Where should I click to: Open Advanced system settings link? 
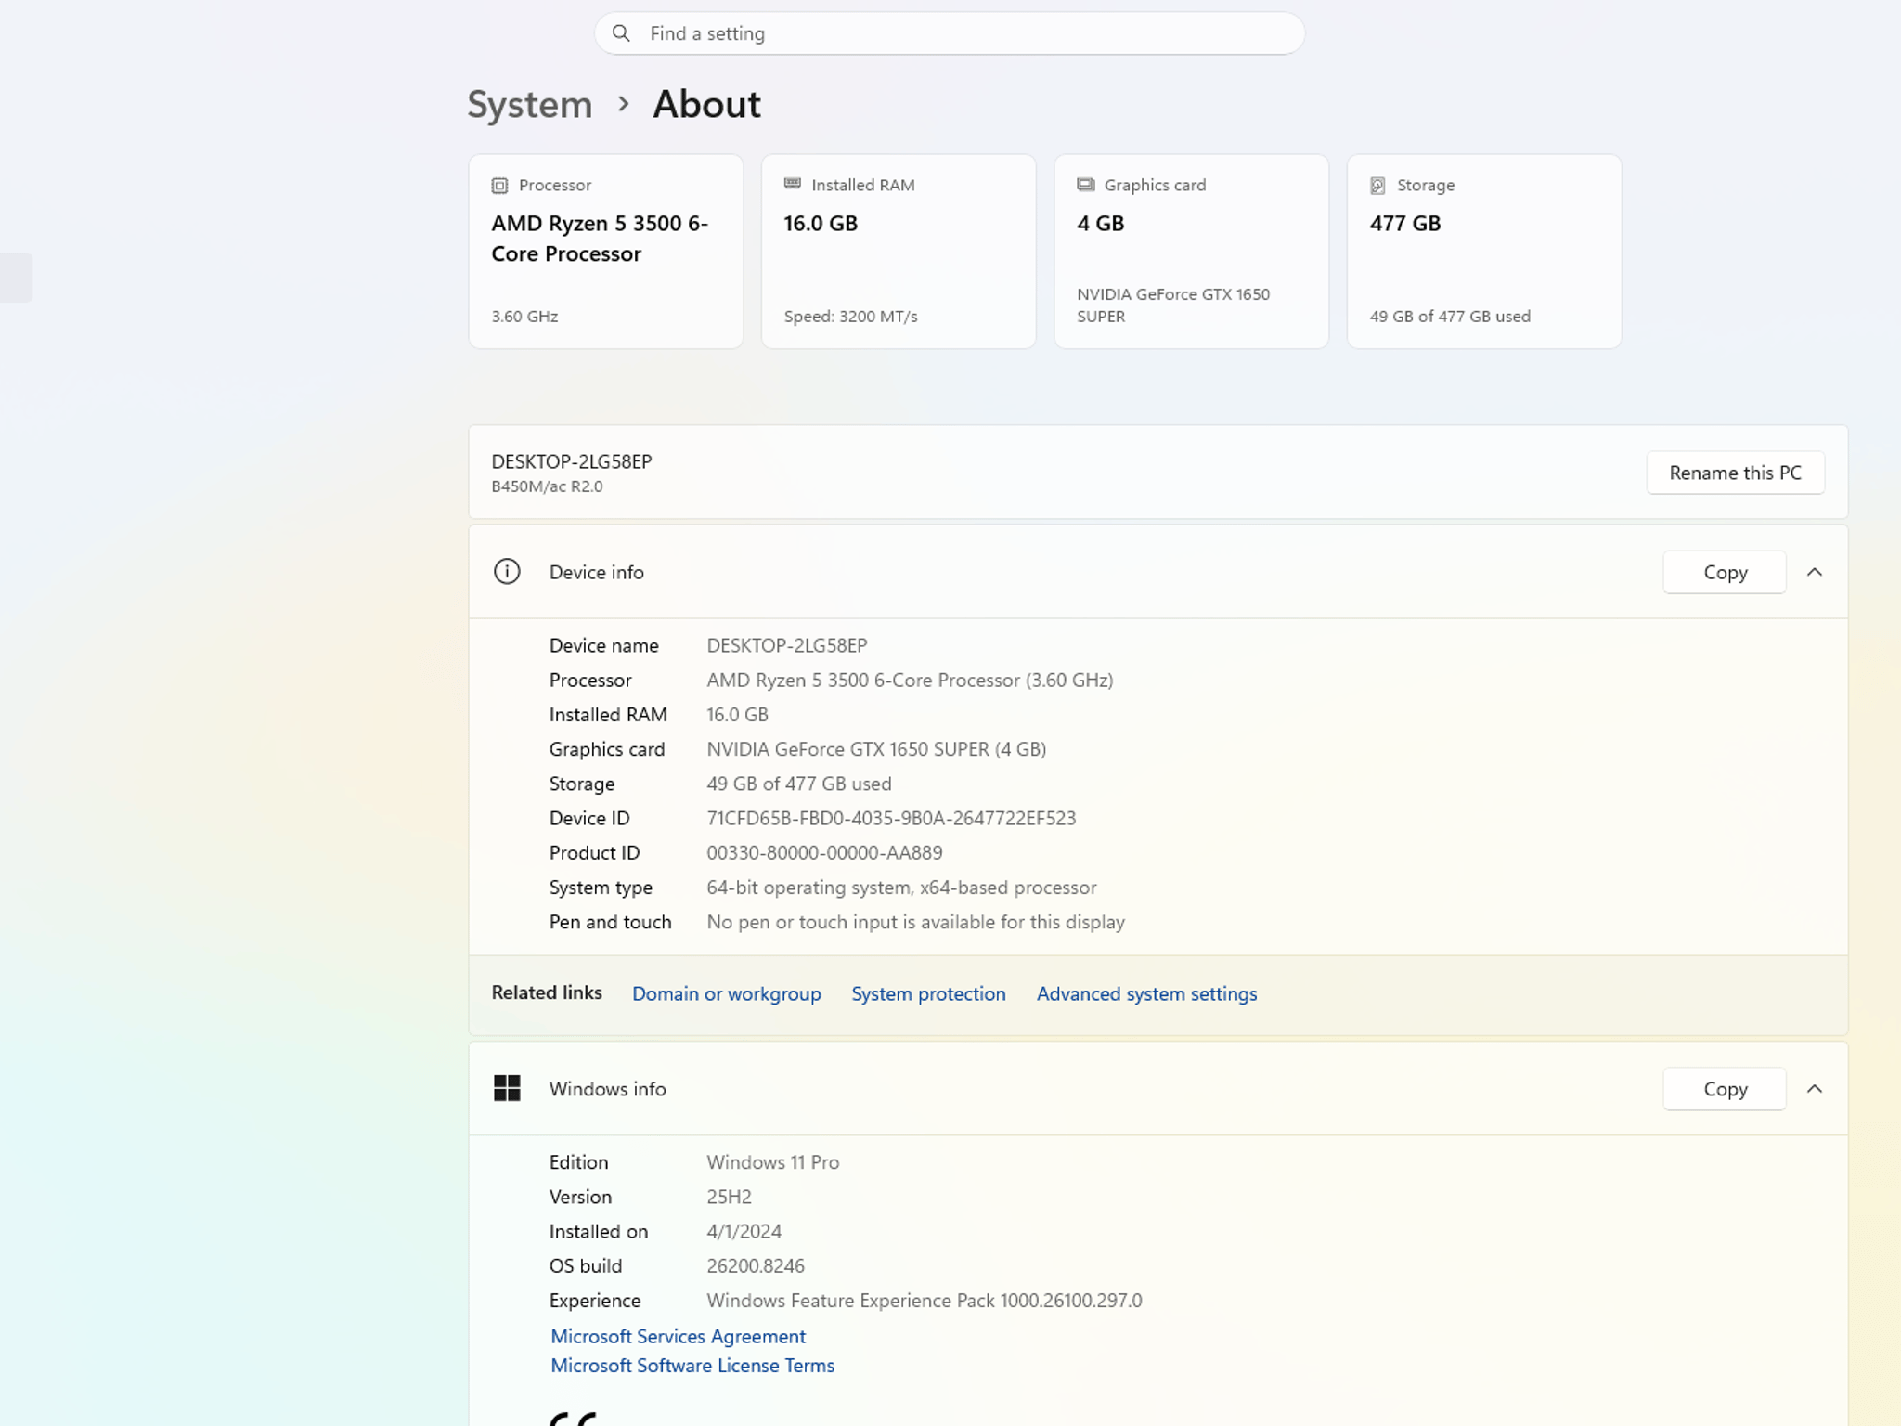(x=1146, y=993)
